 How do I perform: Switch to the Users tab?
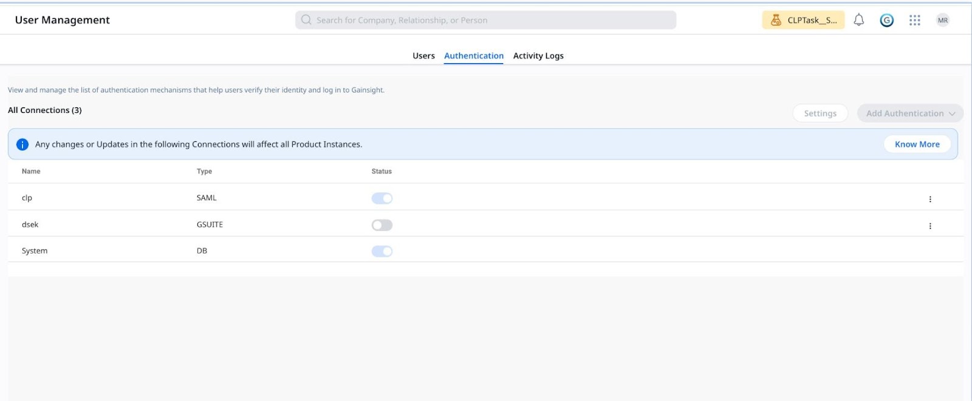(x=423, y=56)
